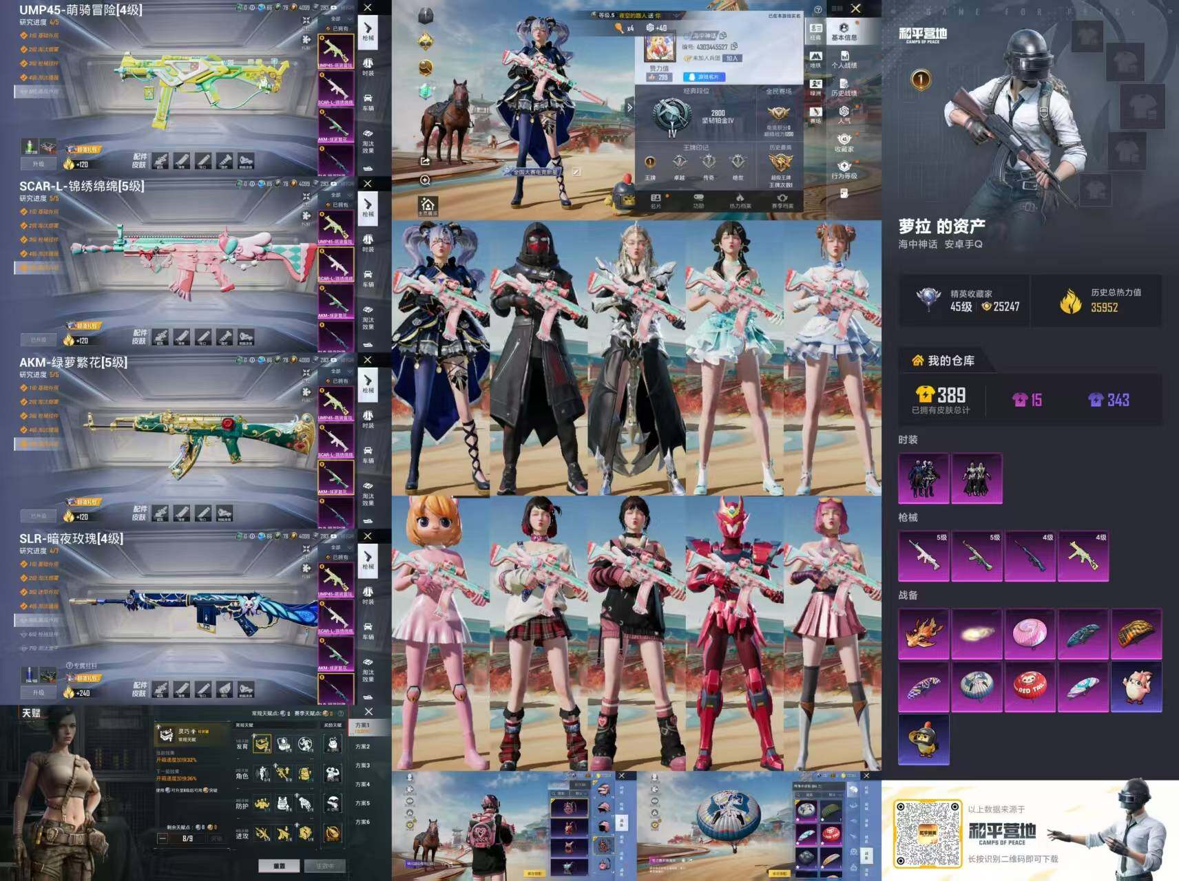1179x881 pixels.
Task: Click the last 配件皮肤 slot in the SLR-暗夜玫瑰 panel
Action: click(x=246, y=688)
